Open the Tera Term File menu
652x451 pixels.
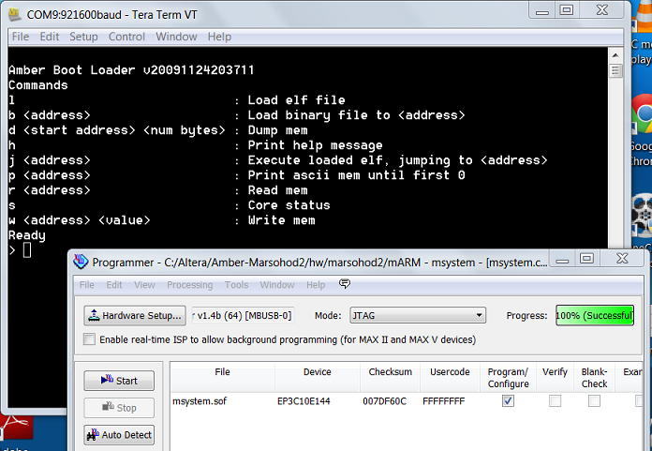(x=21, y=37)
